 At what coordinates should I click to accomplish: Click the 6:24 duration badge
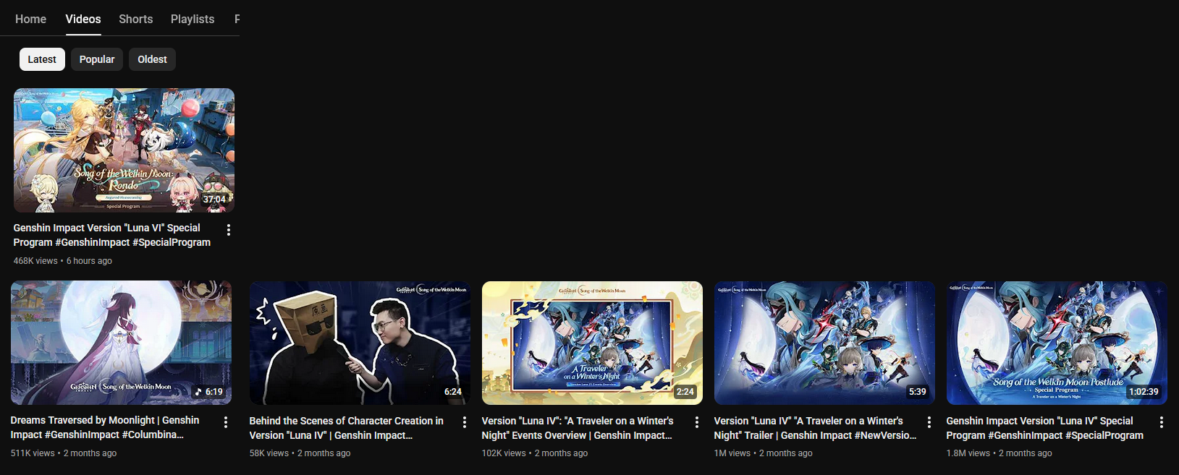click(453, 392)
